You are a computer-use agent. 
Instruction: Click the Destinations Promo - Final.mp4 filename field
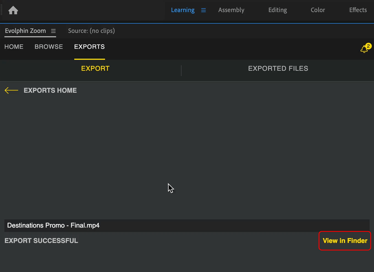(187, 225)
